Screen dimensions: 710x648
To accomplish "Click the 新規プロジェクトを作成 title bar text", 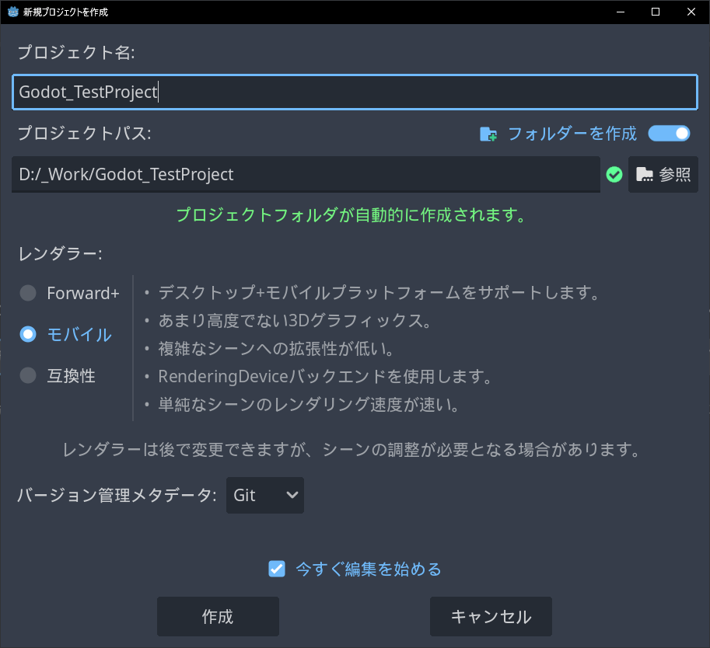I will click(x=66, y=12).
